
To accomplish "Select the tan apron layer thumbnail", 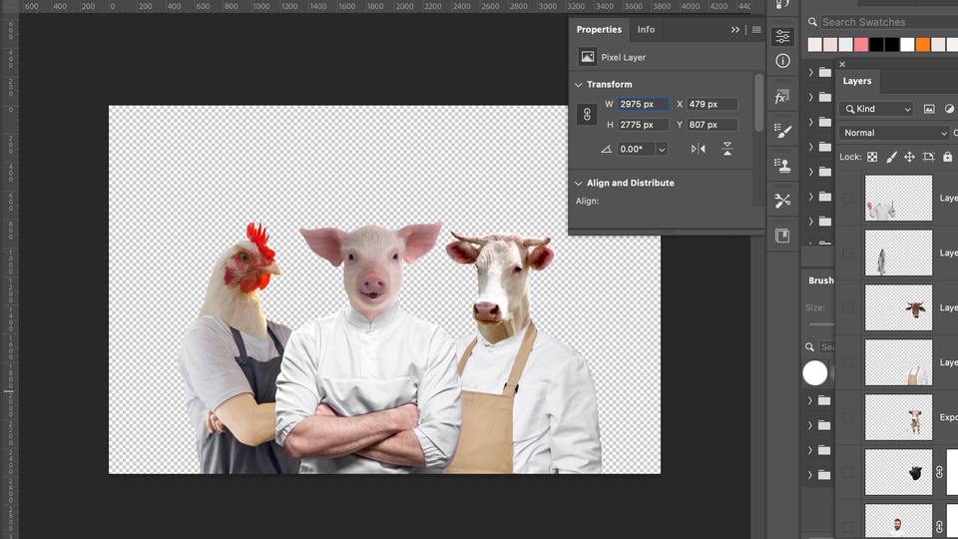I will click(x=899, y=362).
